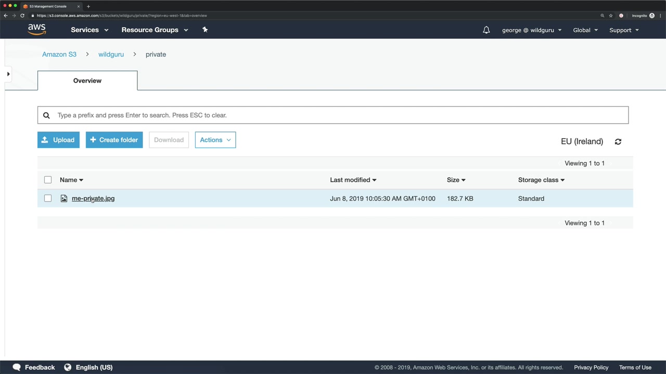Click the English (US) language selector

click(x=94, y=367)
